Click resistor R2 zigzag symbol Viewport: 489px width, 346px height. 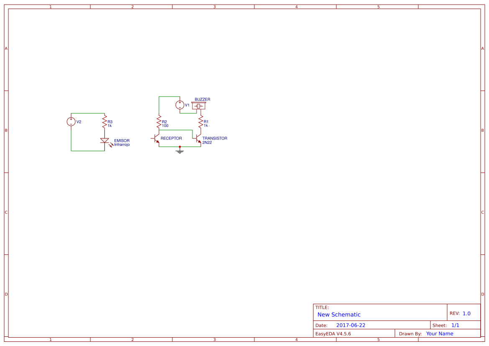pos(159,121)
